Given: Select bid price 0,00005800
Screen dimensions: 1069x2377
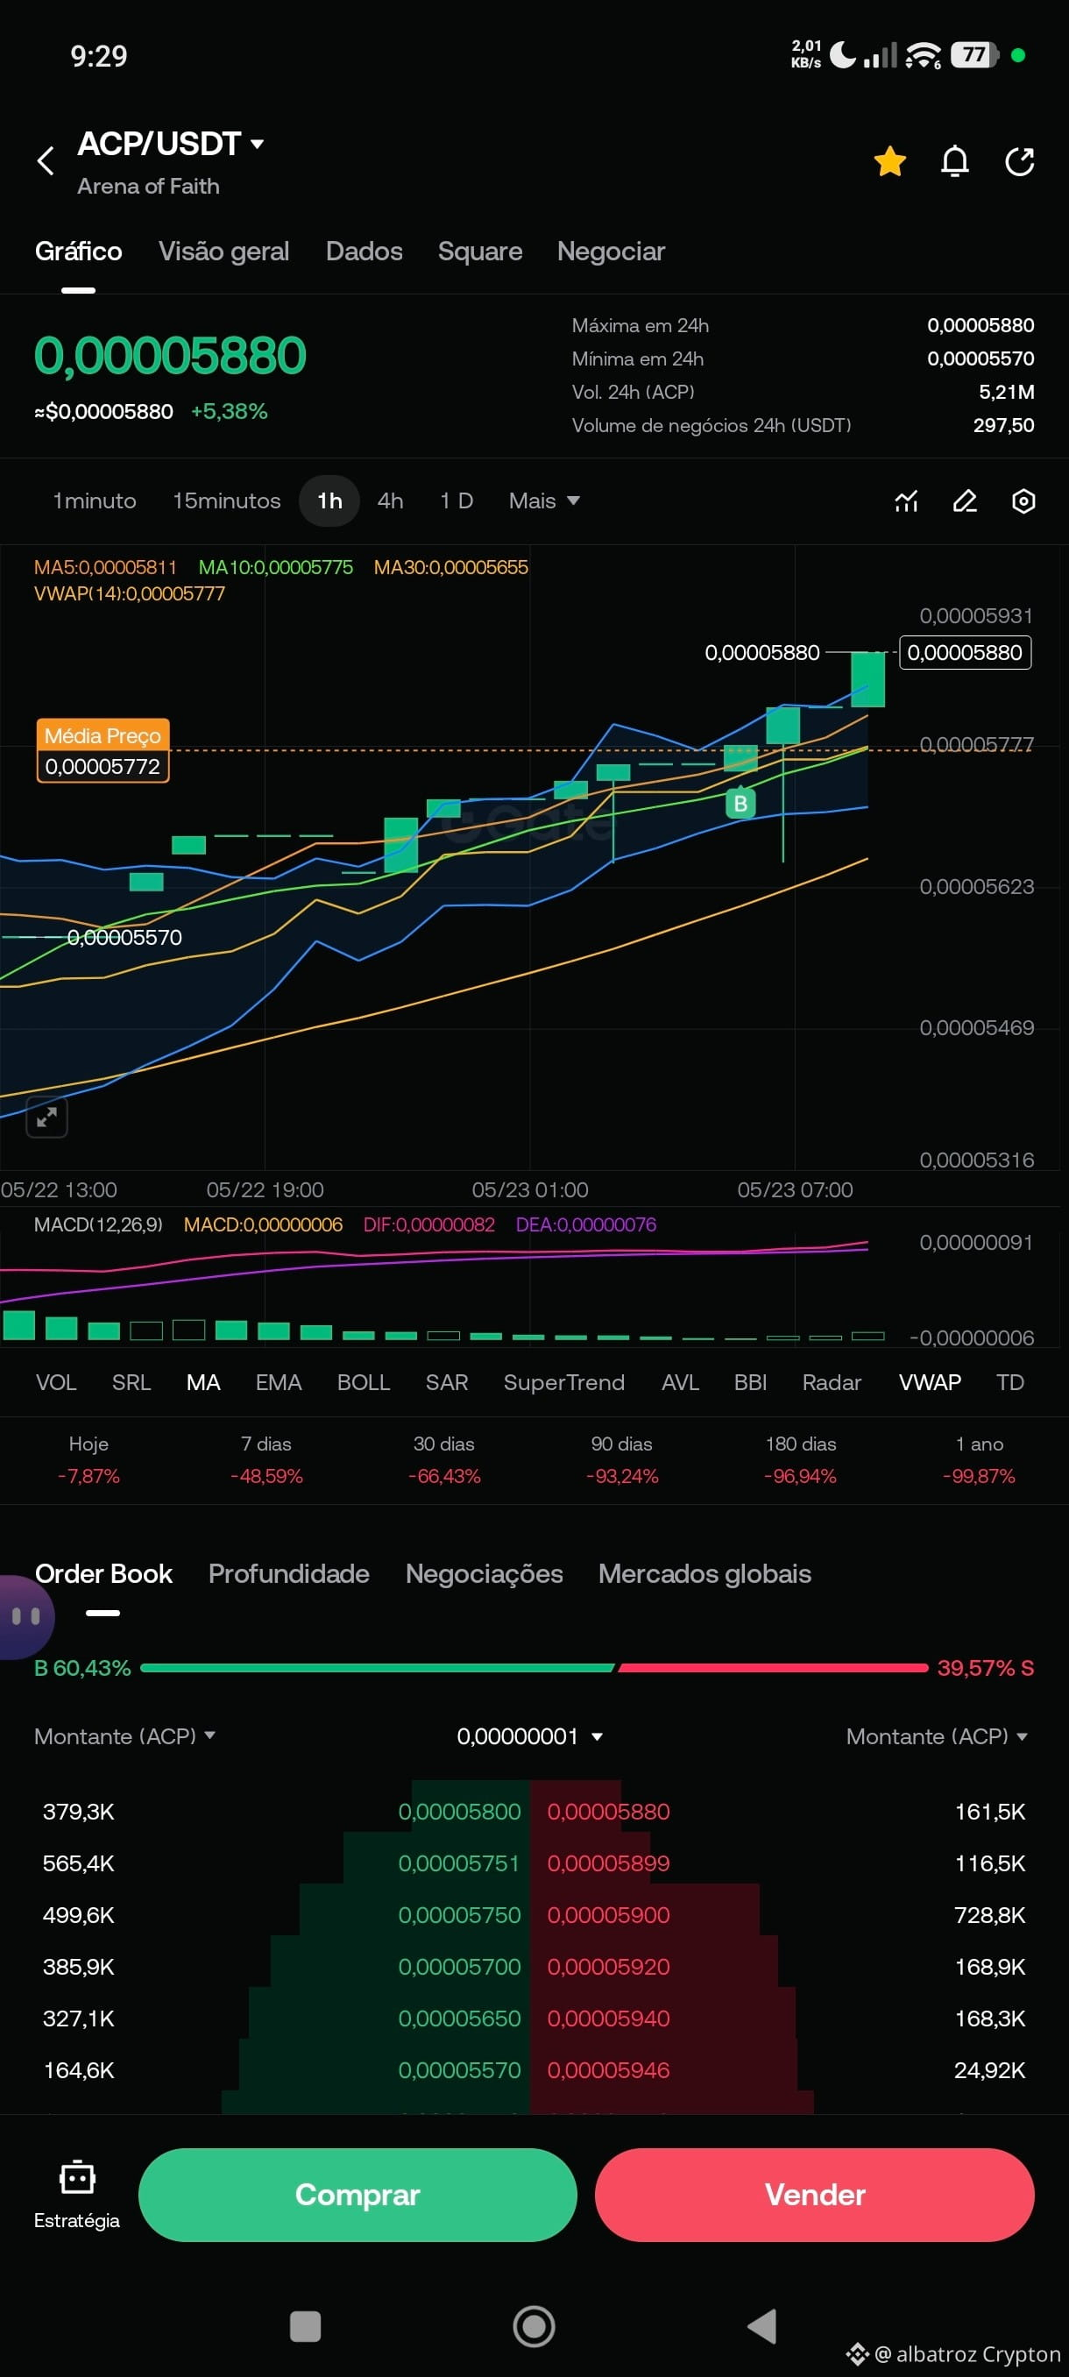Looking at the screenshot, I should tap(459, 1812).
